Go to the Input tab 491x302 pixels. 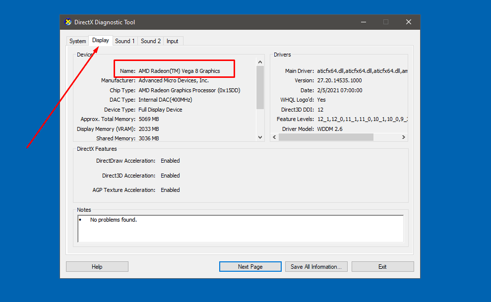click(x=172, y=41)
